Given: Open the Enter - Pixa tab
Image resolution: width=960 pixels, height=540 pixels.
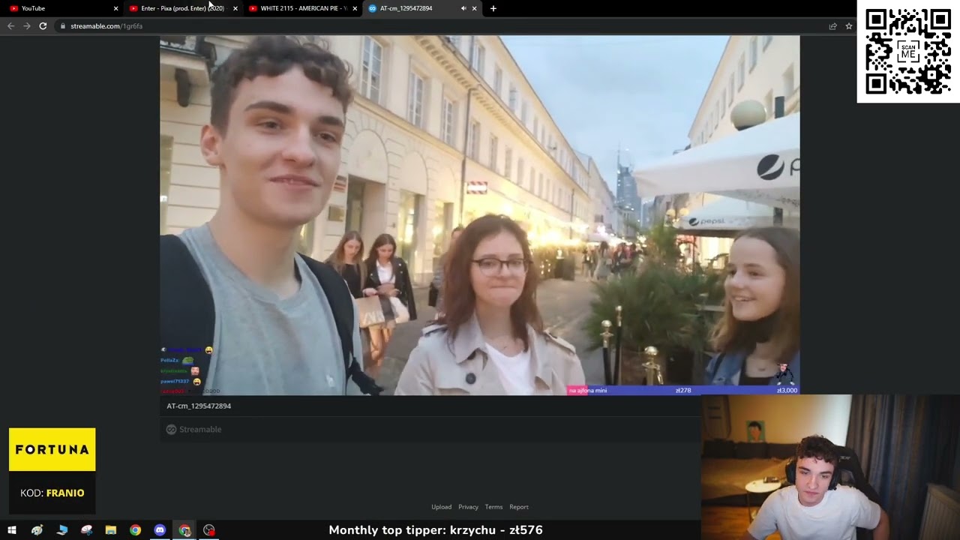Looking at the screenshot, I should [x=182, y=8].
